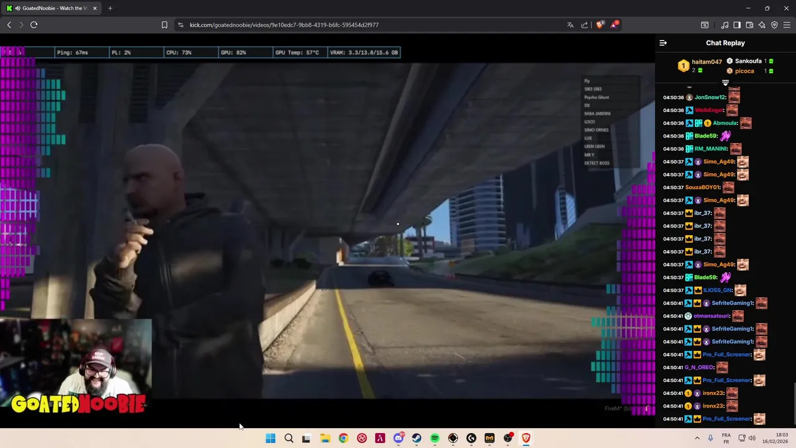Open Task View from the taskbar
Image resolution: width=796 pixels, height=448 pixels.
306,439
